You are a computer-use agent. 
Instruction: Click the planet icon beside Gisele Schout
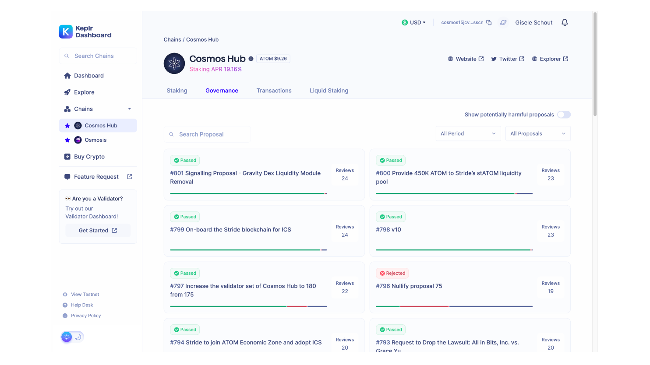503,22
